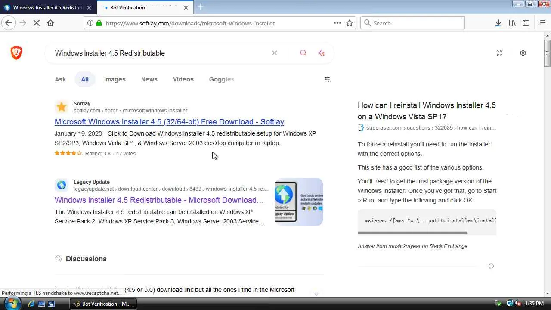The image size is (551, 310).
Task: Click the msiexec command code block
Action: pos(427,220)
